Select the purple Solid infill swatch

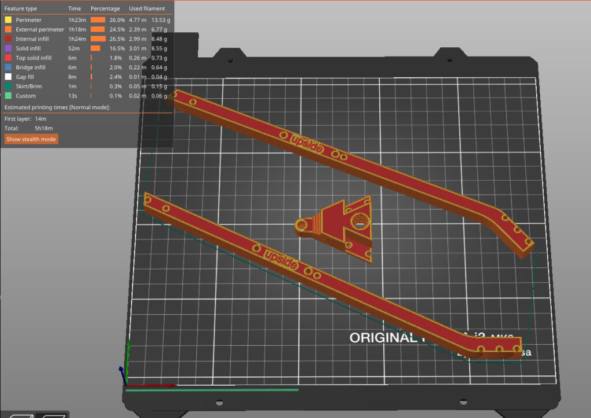click(x=8, y=48)
